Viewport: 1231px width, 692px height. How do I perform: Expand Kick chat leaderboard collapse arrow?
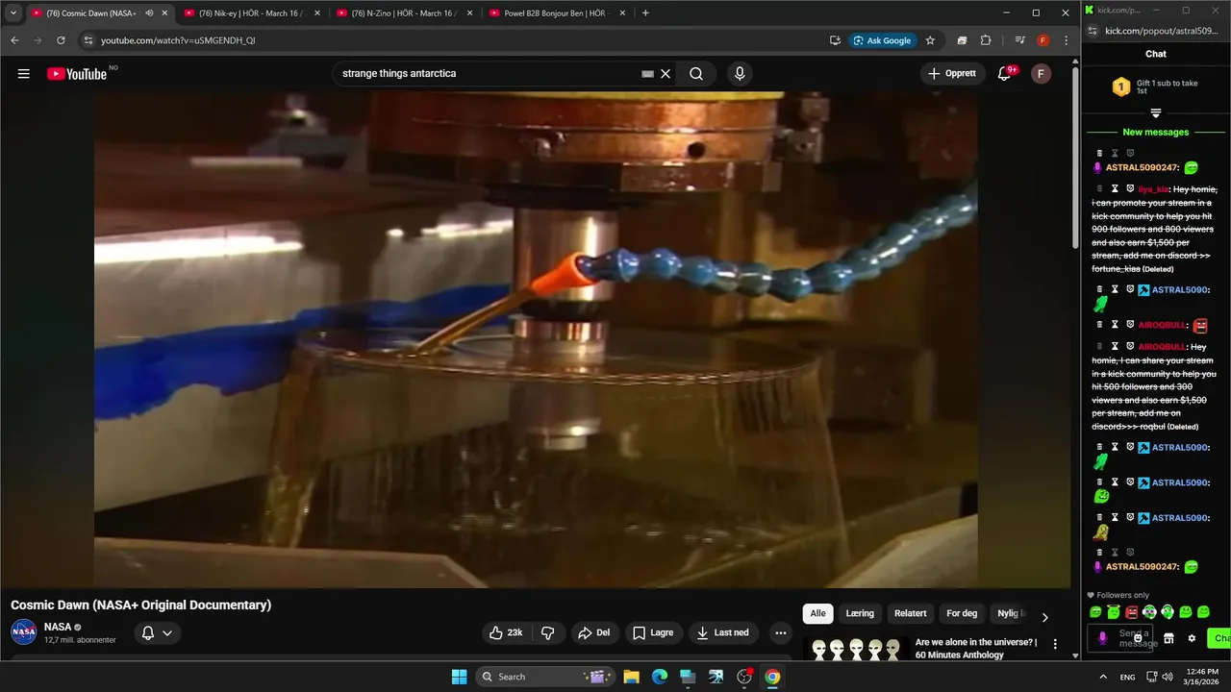1156,113
